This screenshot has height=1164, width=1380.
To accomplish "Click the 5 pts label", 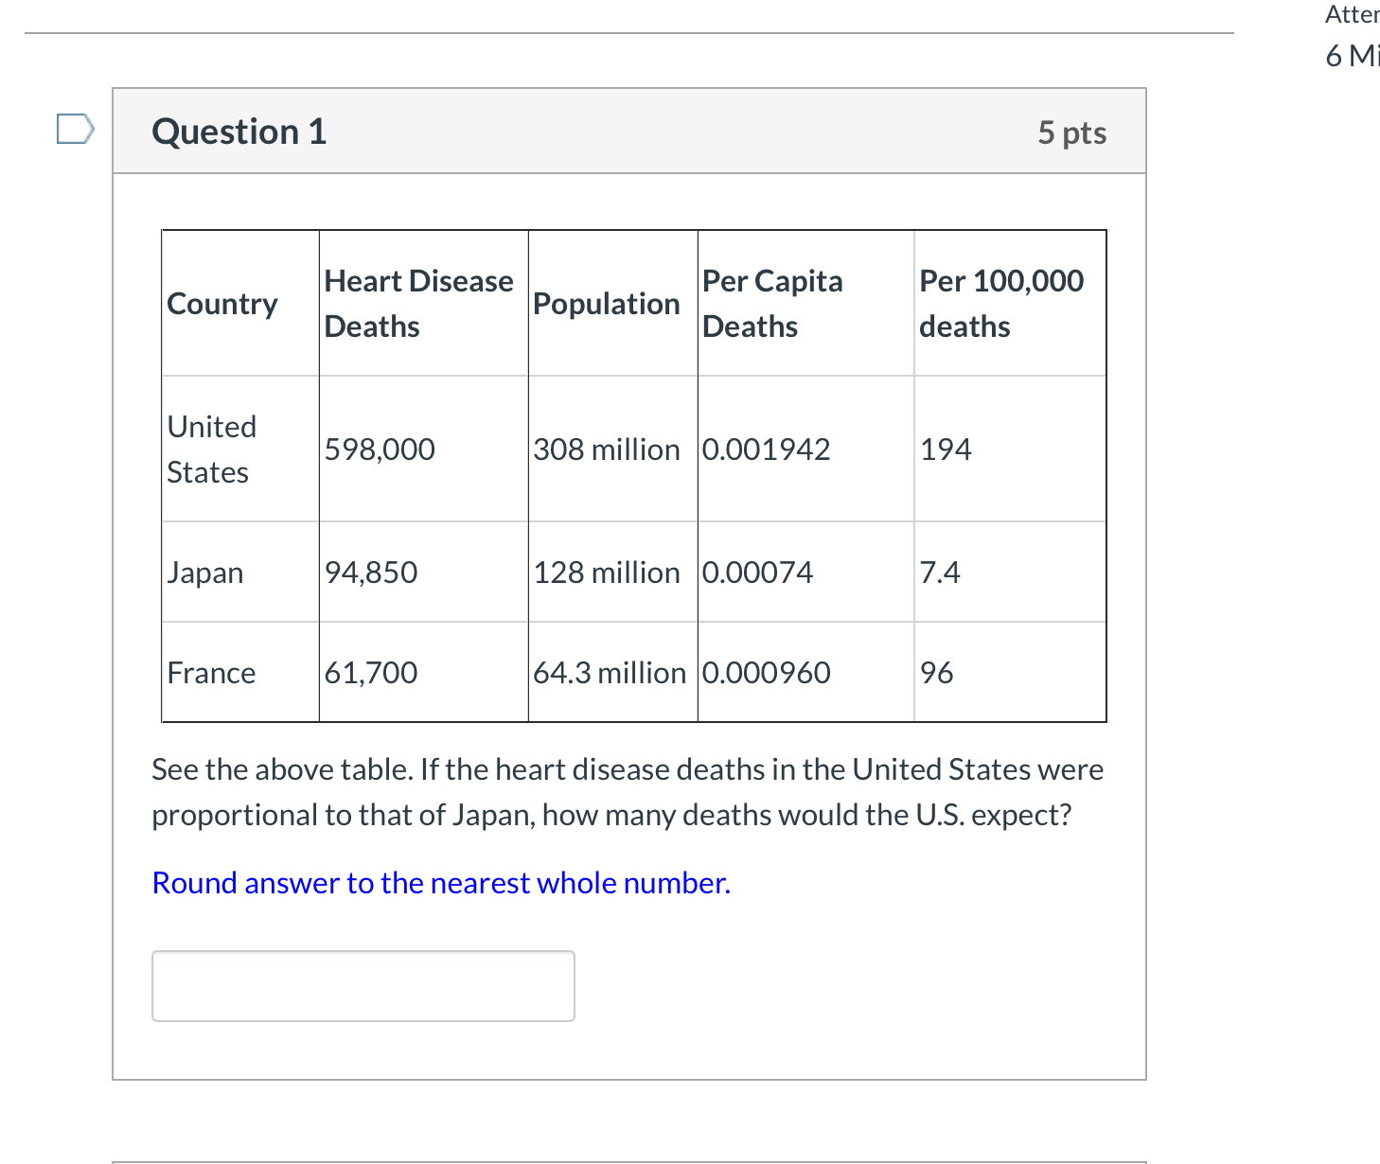I will click(x=1071, y=132).
